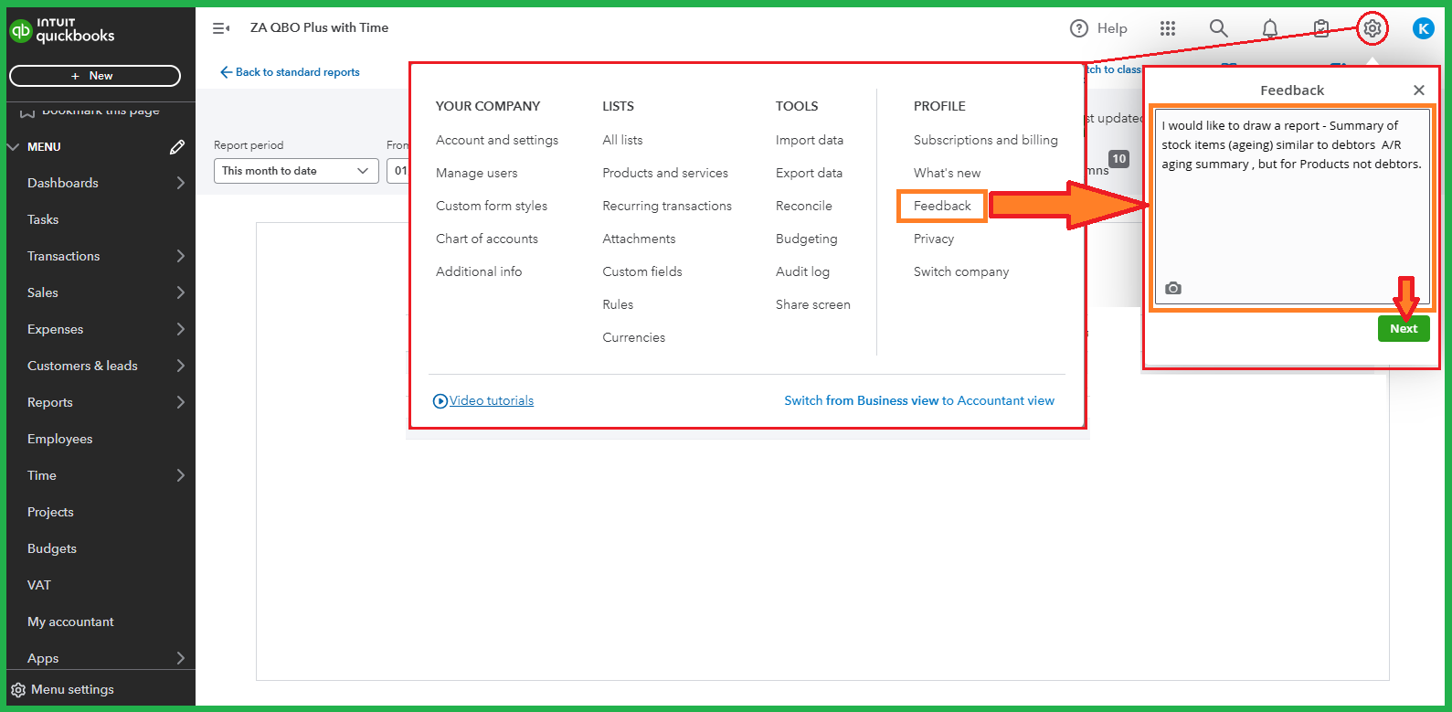
Task: Open Tasks in the sidebar
Action: (x=43, y=219)
